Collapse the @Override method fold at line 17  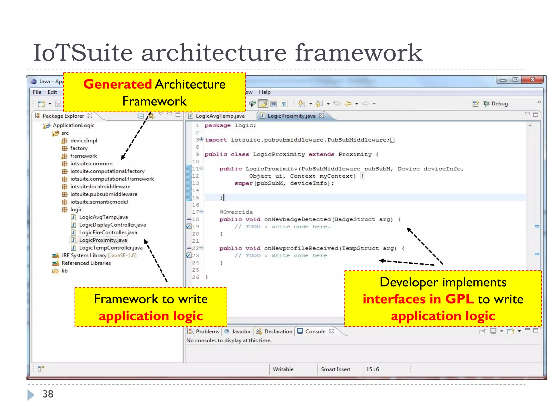[201, 212]
